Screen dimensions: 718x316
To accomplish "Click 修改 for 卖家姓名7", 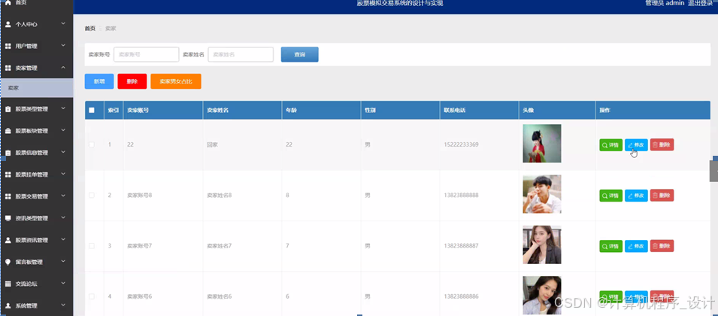I will tap(636, 246).
